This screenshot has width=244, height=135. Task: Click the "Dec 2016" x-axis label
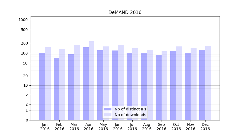point(205,127)
